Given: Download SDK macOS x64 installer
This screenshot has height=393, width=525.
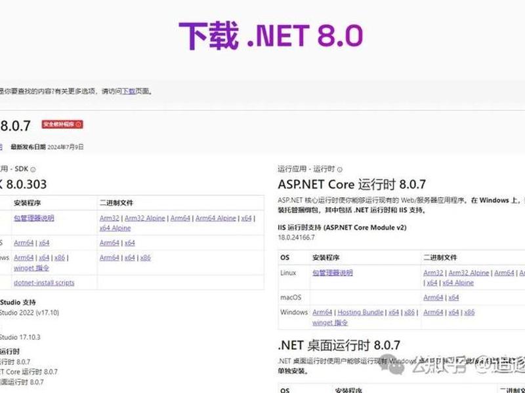Looking at the screenshot, I should click(x=44, y=243).
